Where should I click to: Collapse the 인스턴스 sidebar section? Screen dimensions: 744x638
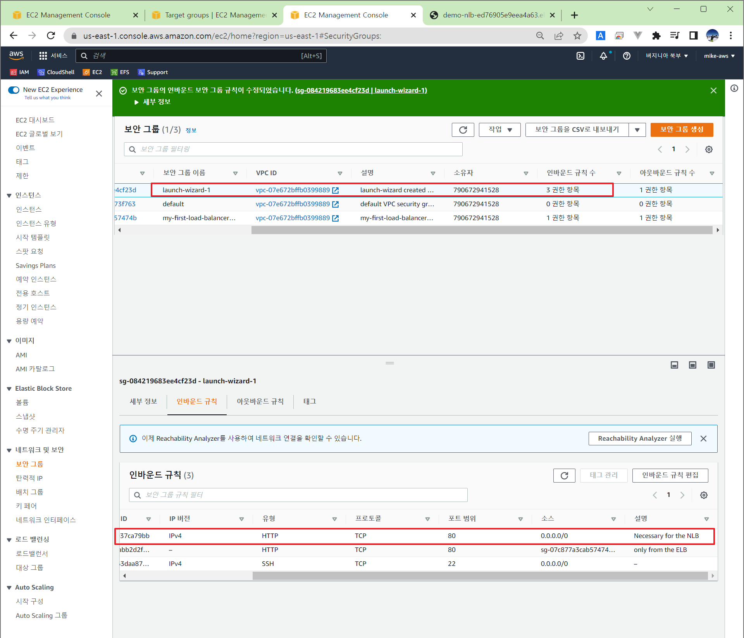tap(9, 195)
